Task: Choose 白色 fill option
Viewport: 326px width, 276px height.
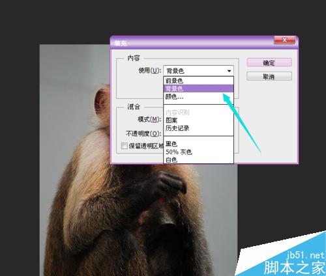Action: [198, 159]
